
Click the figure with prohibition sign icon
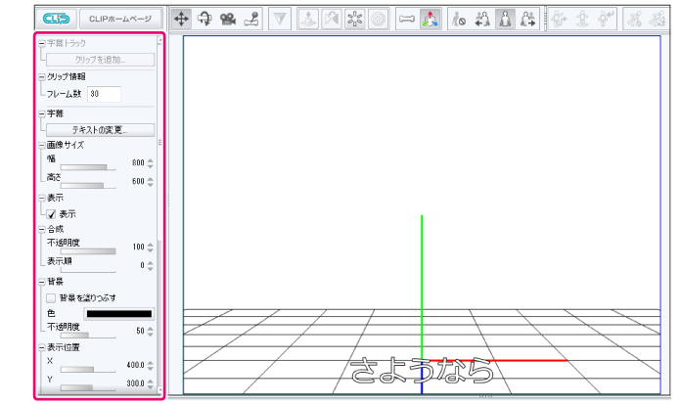[459, 19]
